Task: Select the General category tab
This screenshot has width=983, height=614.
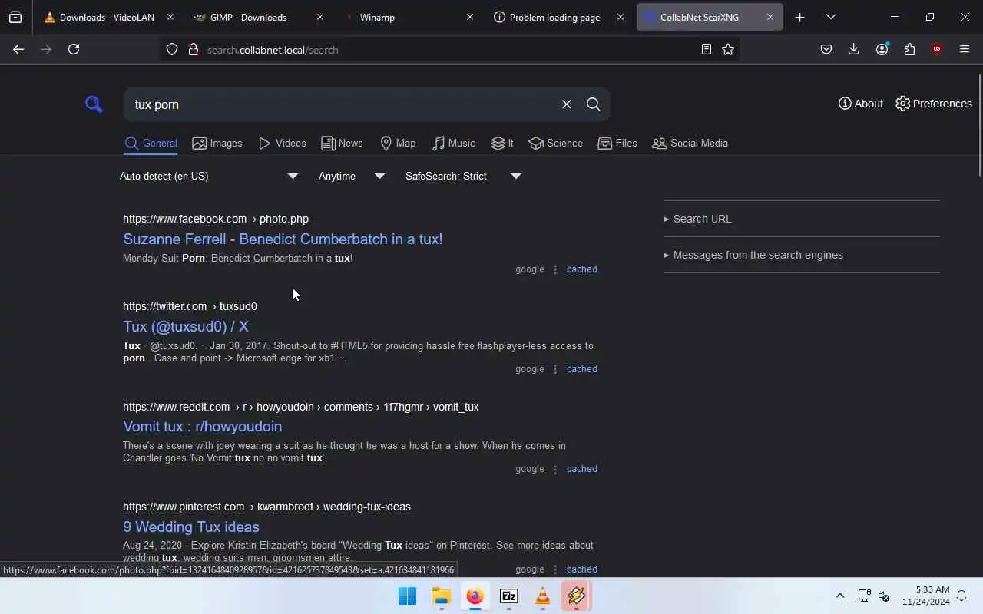Action: [151, 143]
